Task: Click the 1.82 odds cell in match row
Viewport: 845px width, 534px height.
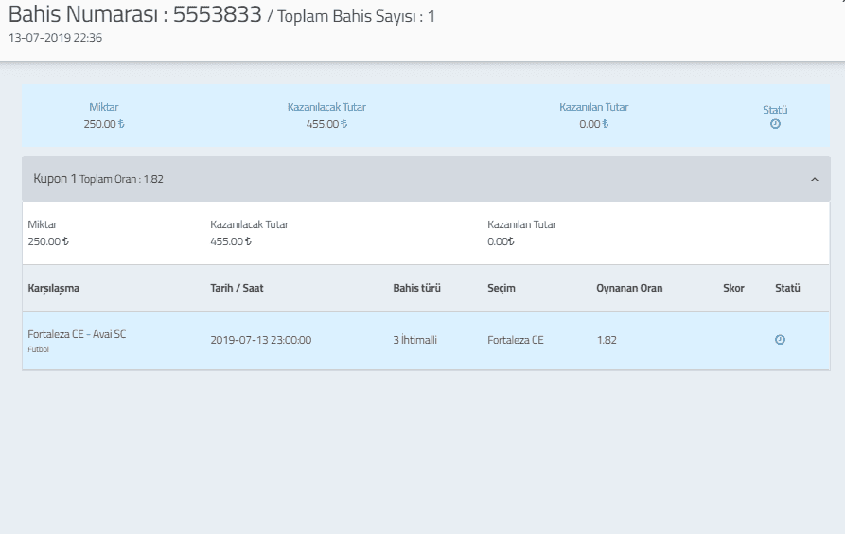Action: tap(607, 340)
